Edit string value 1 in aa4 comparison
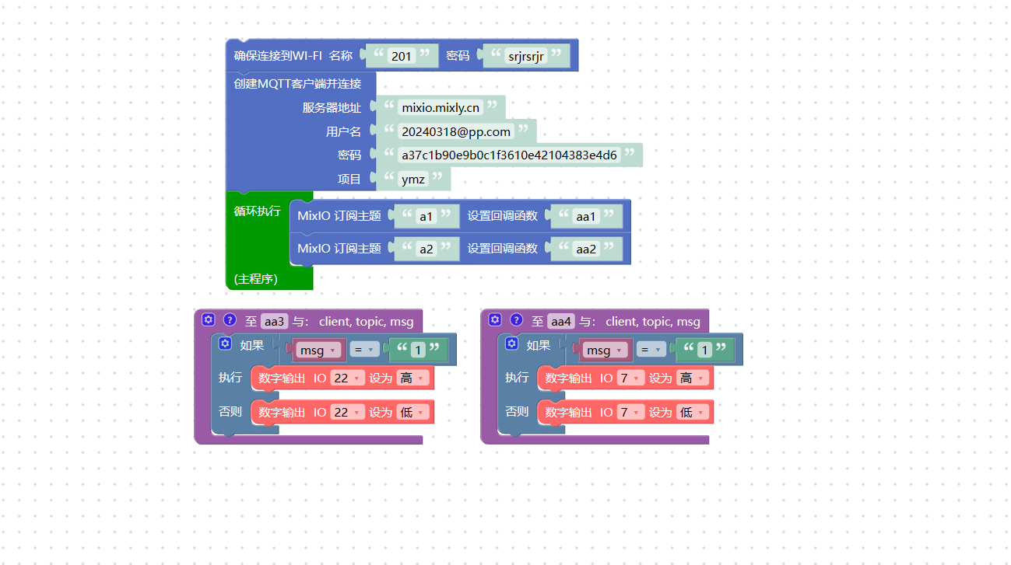Image resolution: width=1011 pixels, height=565 pixels. 704,351
